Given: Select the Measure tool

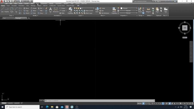Looking at the screenshot, I should (x=148, y=10).
